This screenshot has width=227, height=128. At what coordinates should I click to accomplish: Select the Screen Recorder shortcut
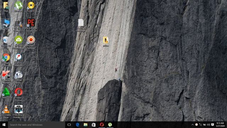31,42
